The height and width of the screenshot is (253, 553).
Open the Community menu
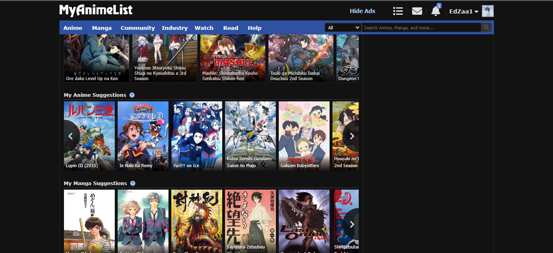[x=138, y=28]
